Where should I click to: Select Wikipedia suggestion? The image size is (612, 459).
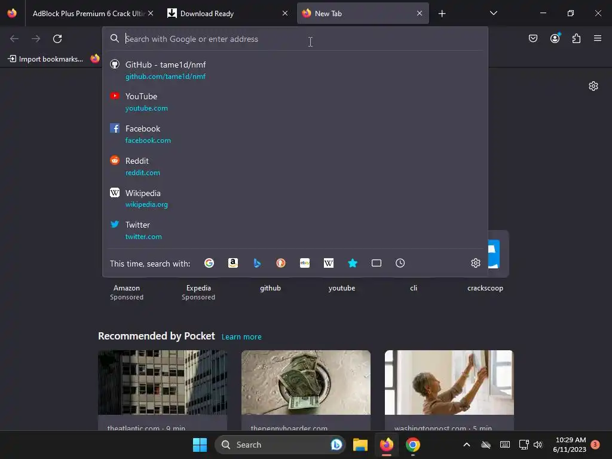[295, 198]
